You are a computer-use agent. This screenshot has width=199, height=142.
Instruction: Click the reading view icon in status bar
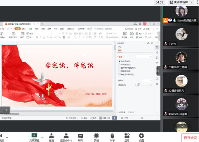108,118
